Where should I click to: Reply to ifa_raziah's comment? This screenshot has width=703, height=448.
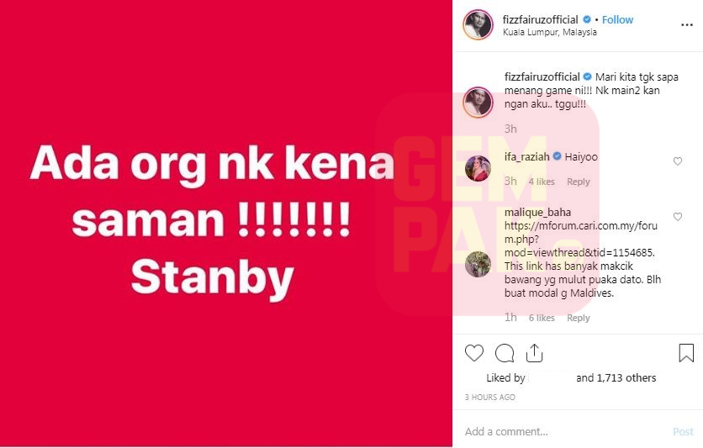point(578,182)
